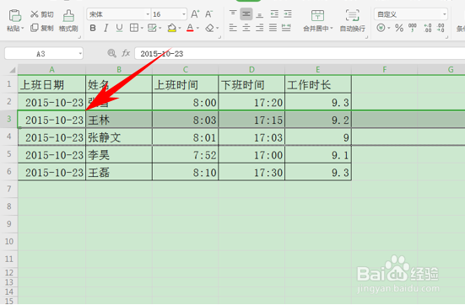Apply percent style
465x305 pixels.
pyautogui.click(x=399, y=28)
